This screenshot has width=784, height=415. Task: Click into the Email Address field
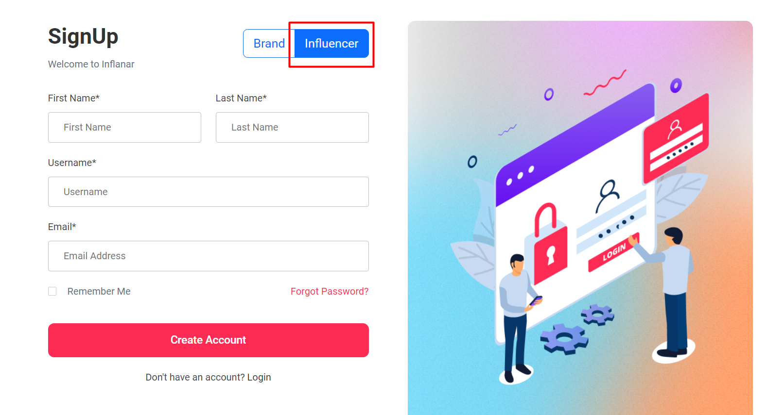tap(209, 256)
